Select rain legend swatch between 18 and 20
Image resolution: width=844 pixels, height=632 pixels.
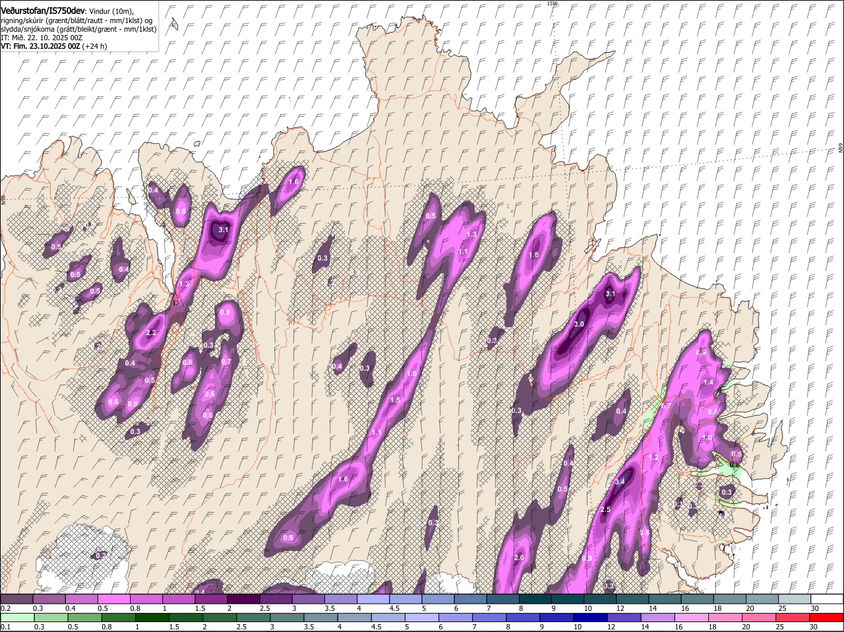(726, 617)
